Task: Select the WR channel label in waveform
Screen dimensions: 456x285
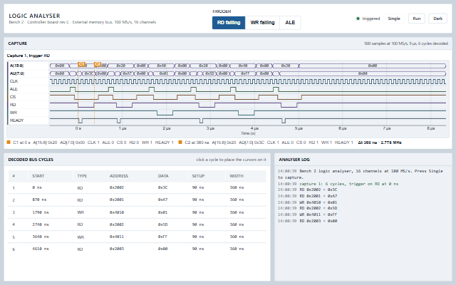Action: [x=13, y=113]
